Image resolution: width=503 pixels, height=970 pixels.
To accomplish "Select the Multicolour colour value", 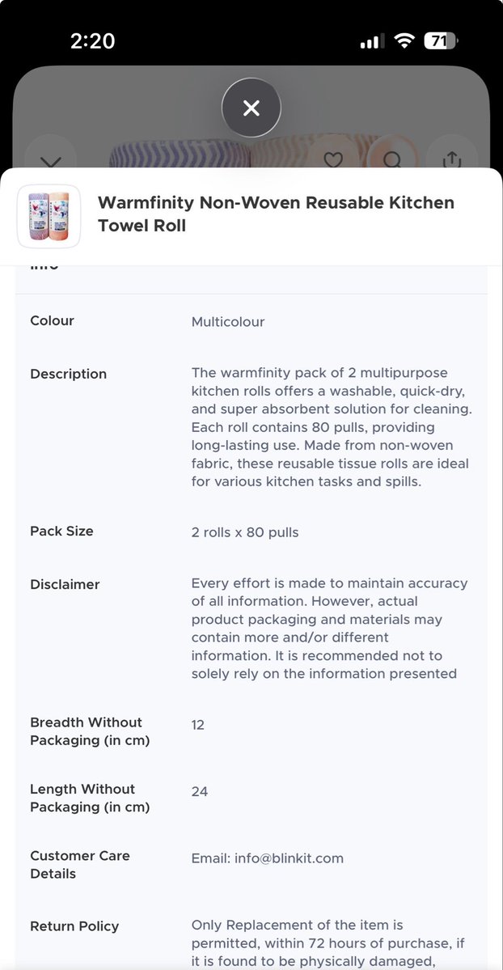I will click(228, 322).
